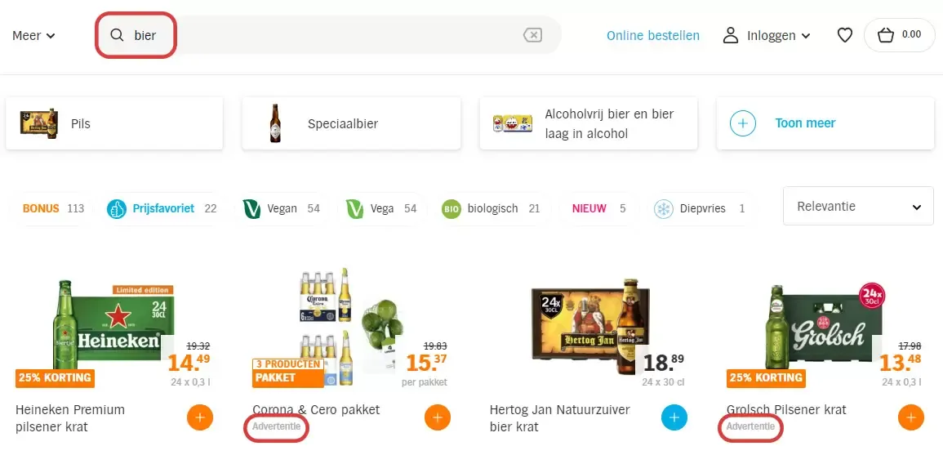Click the Speciaalbier bottle image
The height and width of the screenshot is (455, 943).
275,123
